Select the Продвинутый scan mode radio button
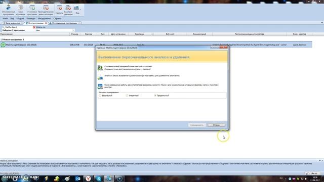 click(155, 96)
